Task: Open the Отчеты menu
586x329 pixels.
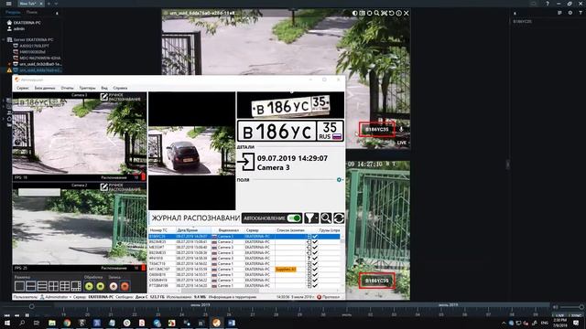Action: [67, 88]
